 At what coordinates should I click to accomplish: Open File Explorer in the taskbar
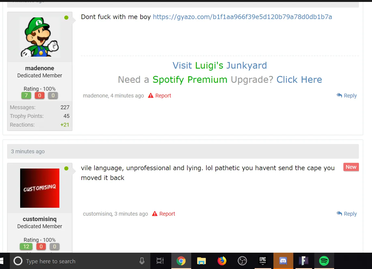coord(202,261)
